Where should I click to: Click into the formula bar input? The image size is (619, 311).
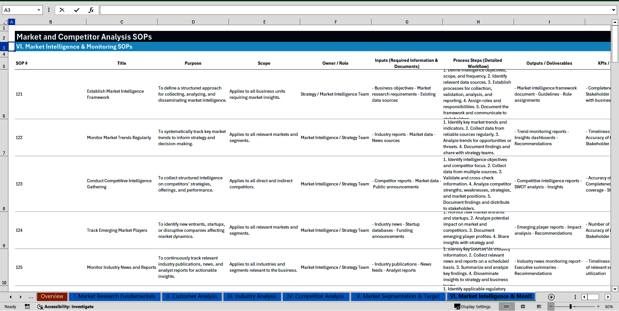355,10
